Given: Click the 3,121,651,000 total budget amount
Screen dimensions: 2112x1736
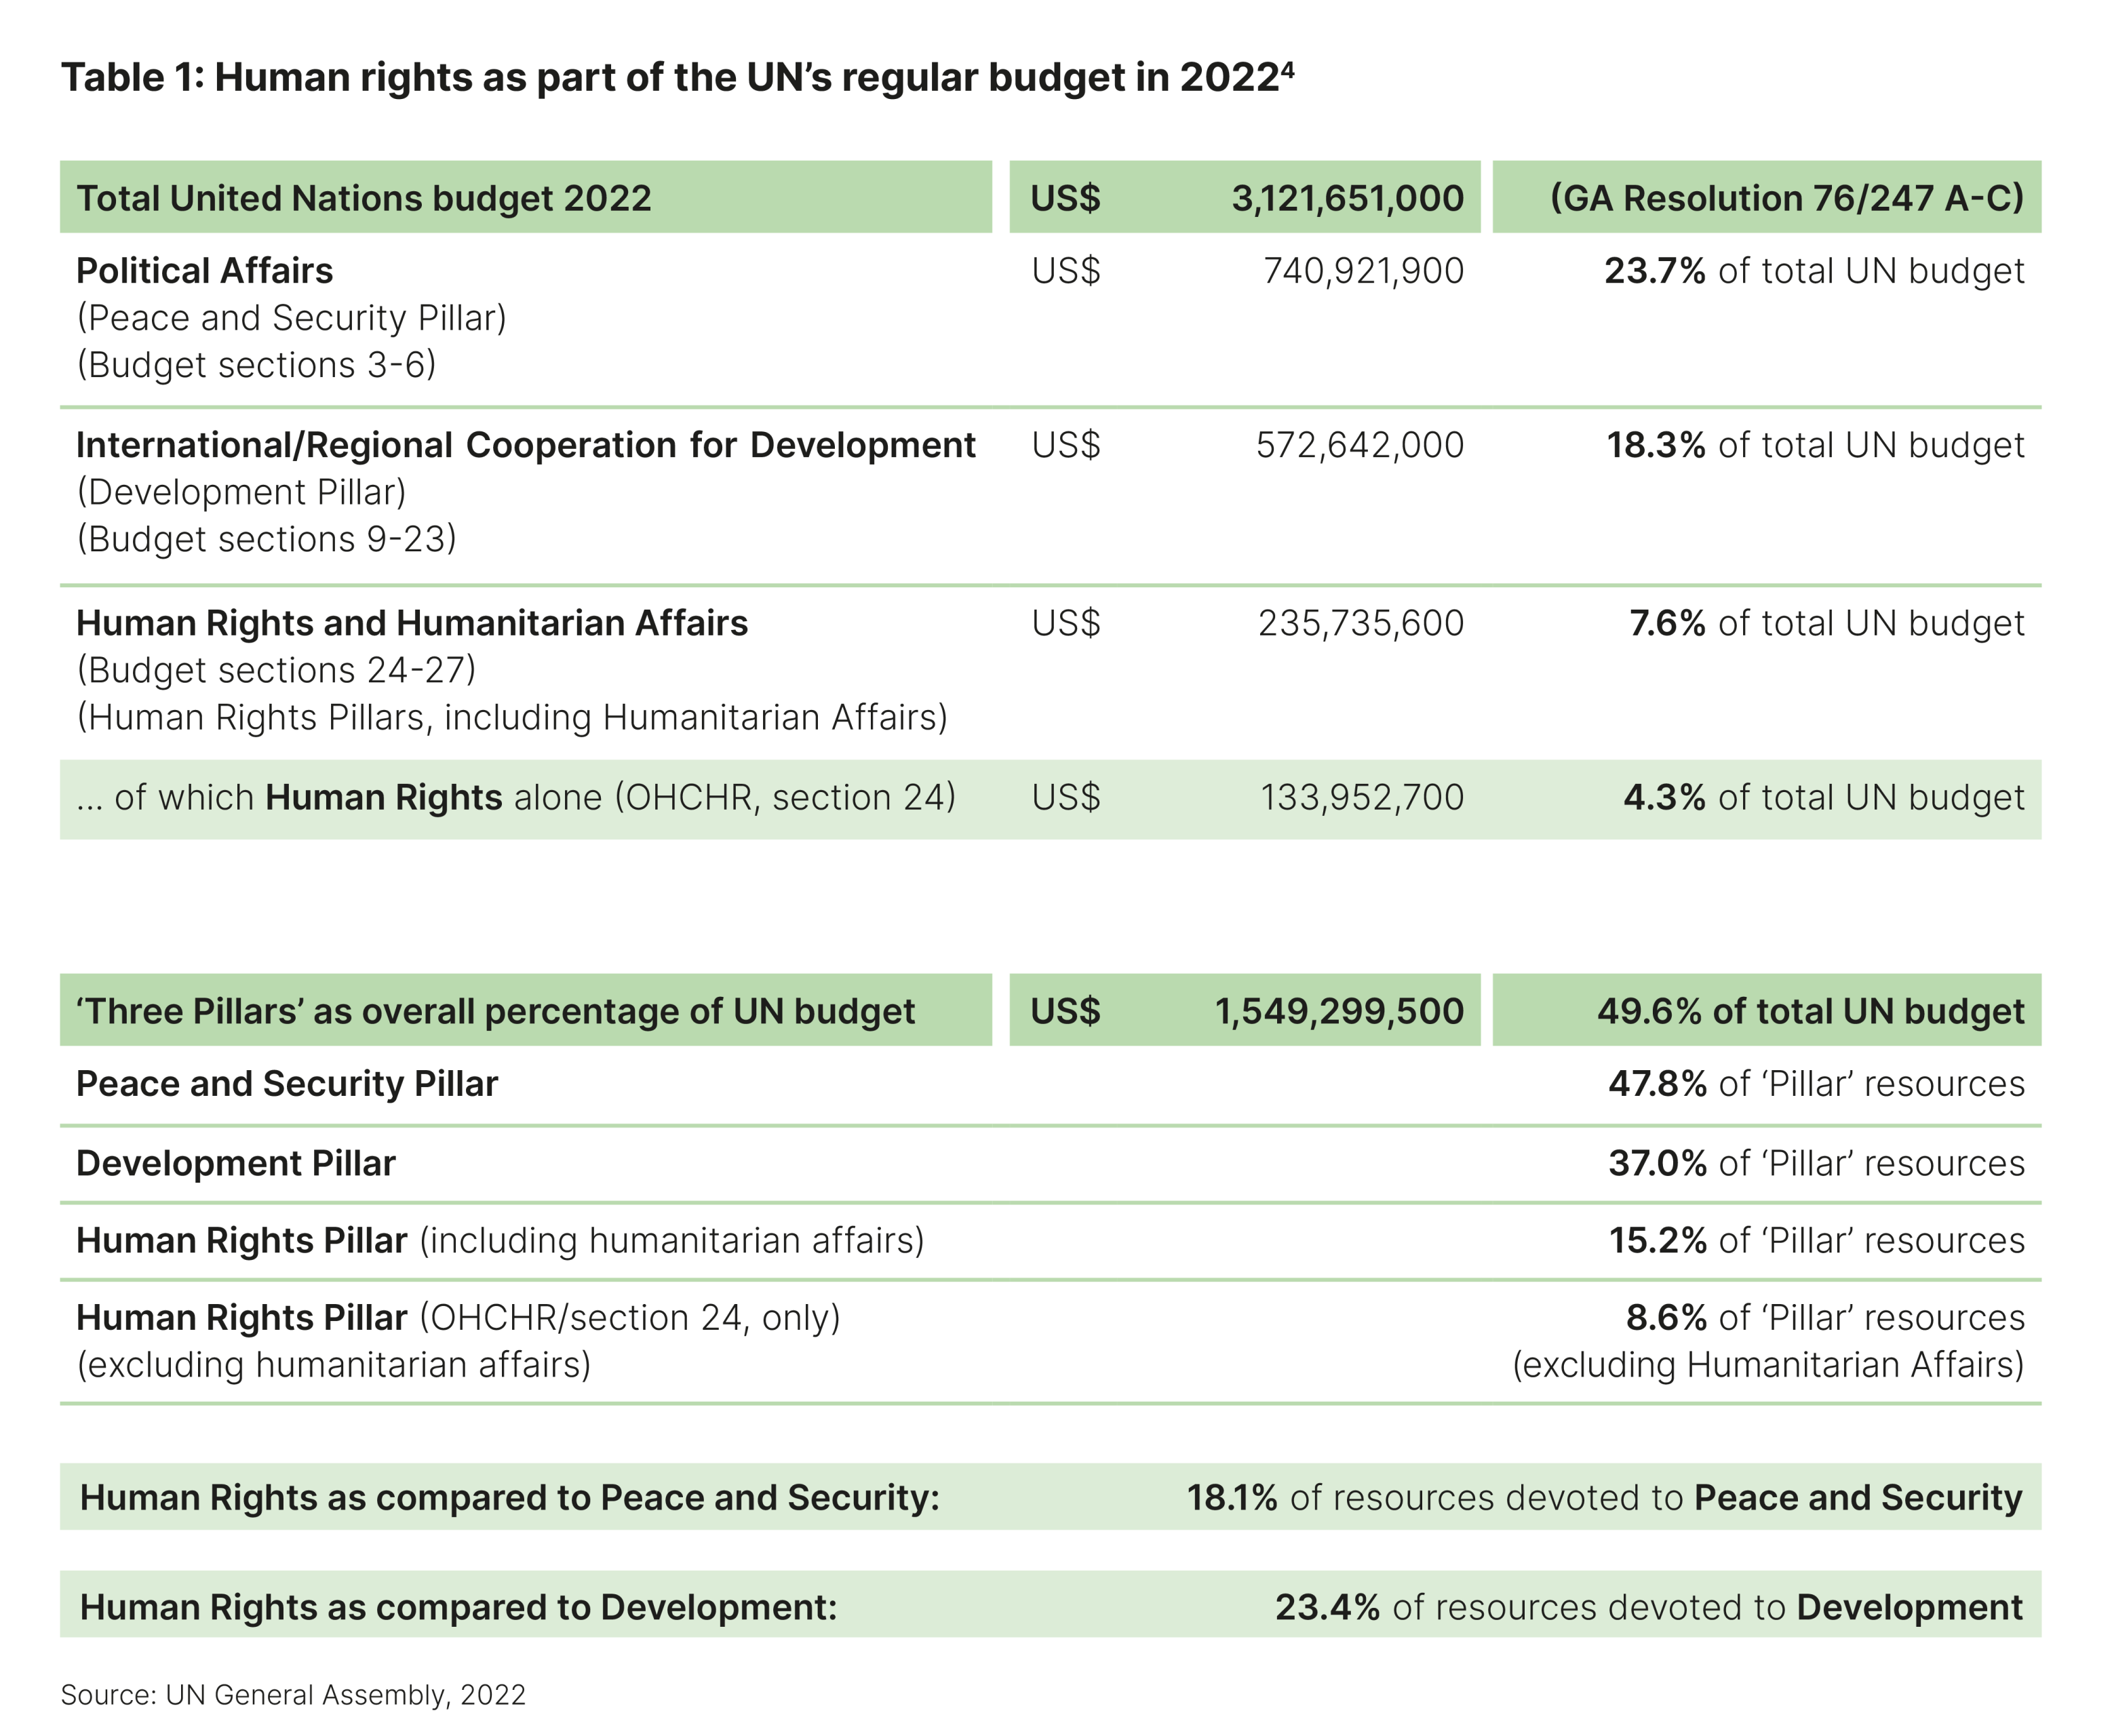Looking at the screenshot, I should click(x=1347, y=198).
